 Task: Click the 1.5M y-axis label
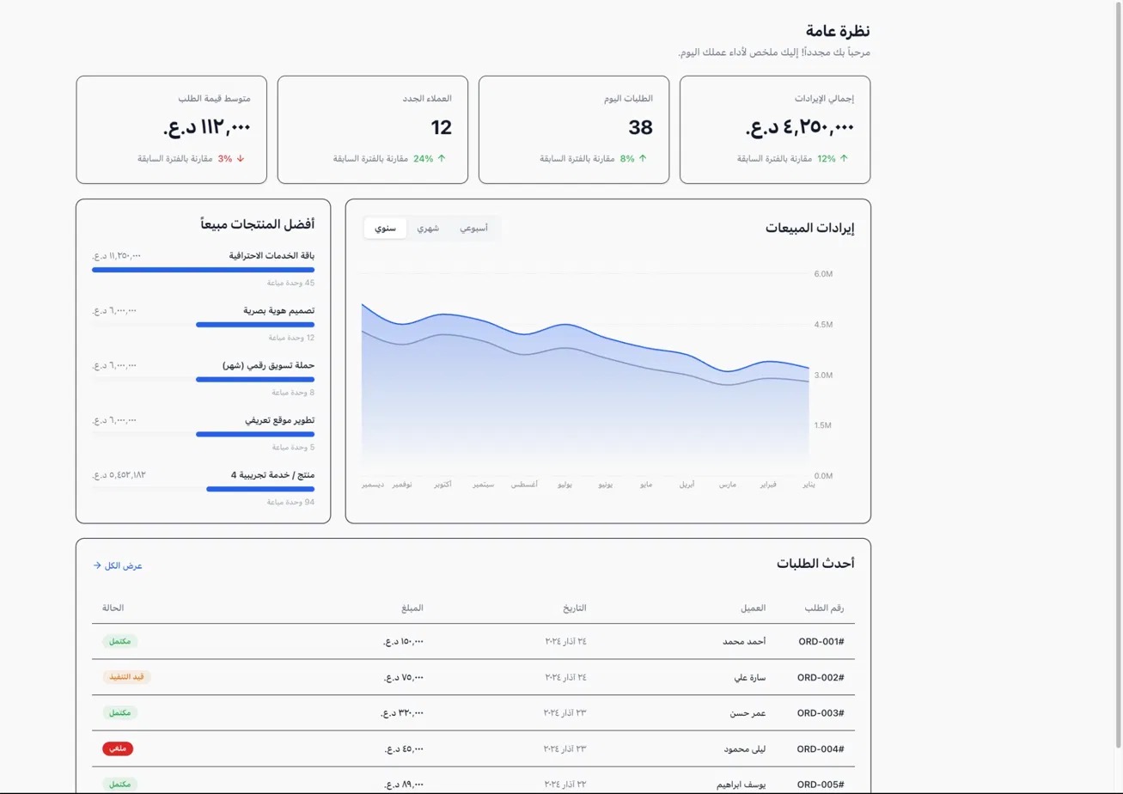[x=823, y=425]
